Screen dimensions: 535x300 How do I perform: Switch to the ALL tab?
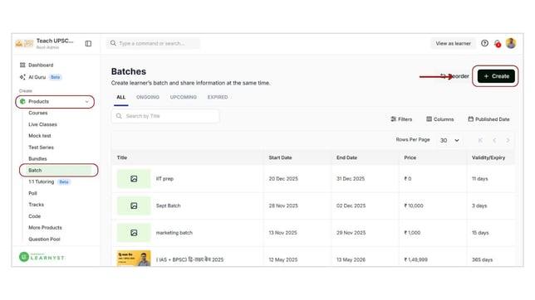pyautogui.click(x=120, y=97)
